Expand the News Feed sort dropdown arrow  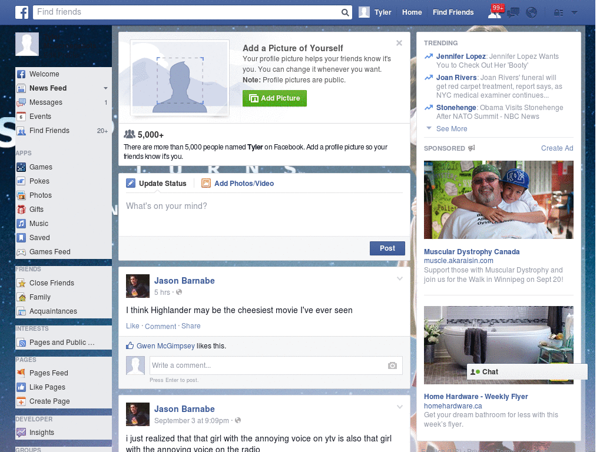[105, 88]
